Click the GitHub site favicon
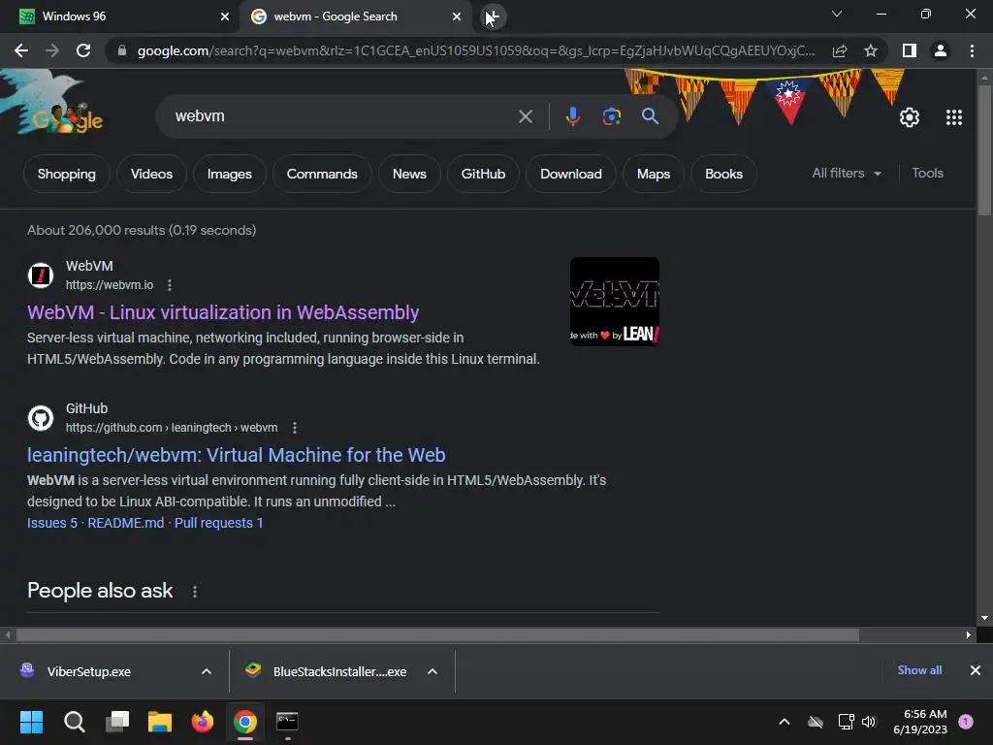 pyautogui.click(x=41, y=418)
